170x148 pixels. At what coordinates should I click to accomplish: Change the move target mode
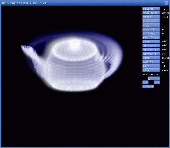point(151,70)
